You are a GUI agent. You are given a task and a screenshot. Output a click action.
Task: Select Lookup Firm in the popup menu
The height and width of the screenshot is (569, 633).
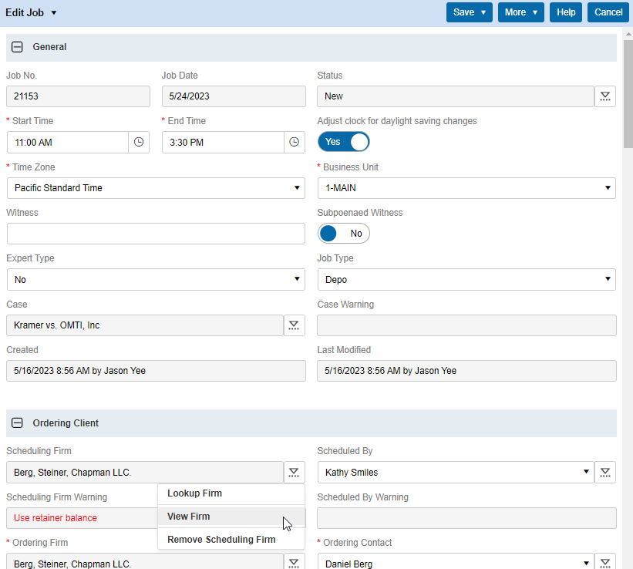194,493
